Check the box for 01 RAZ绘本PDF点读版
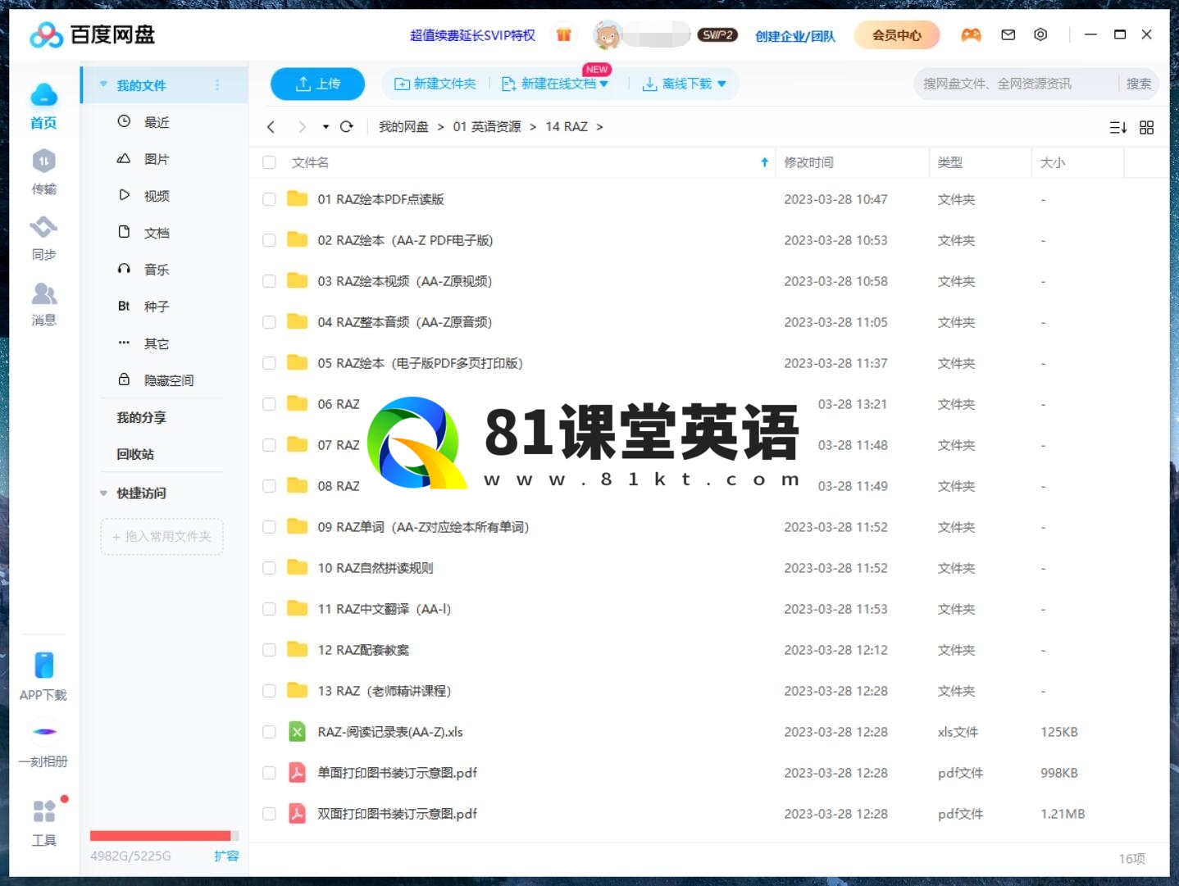Screen dimensions: 1179x886 [269, 199]
